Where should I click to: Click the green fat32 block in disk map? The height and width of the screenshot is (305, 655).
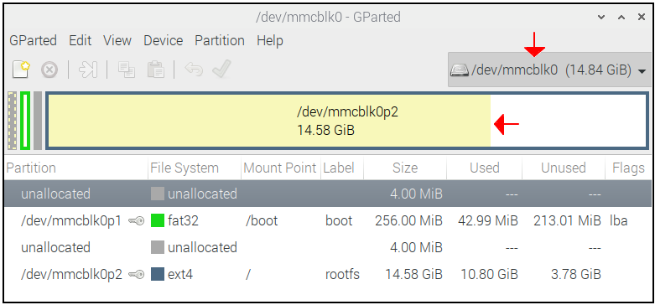[x=25, y=121]
